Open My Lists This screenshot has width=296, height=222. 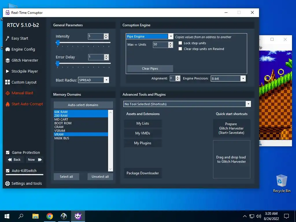tap(143, 123)
